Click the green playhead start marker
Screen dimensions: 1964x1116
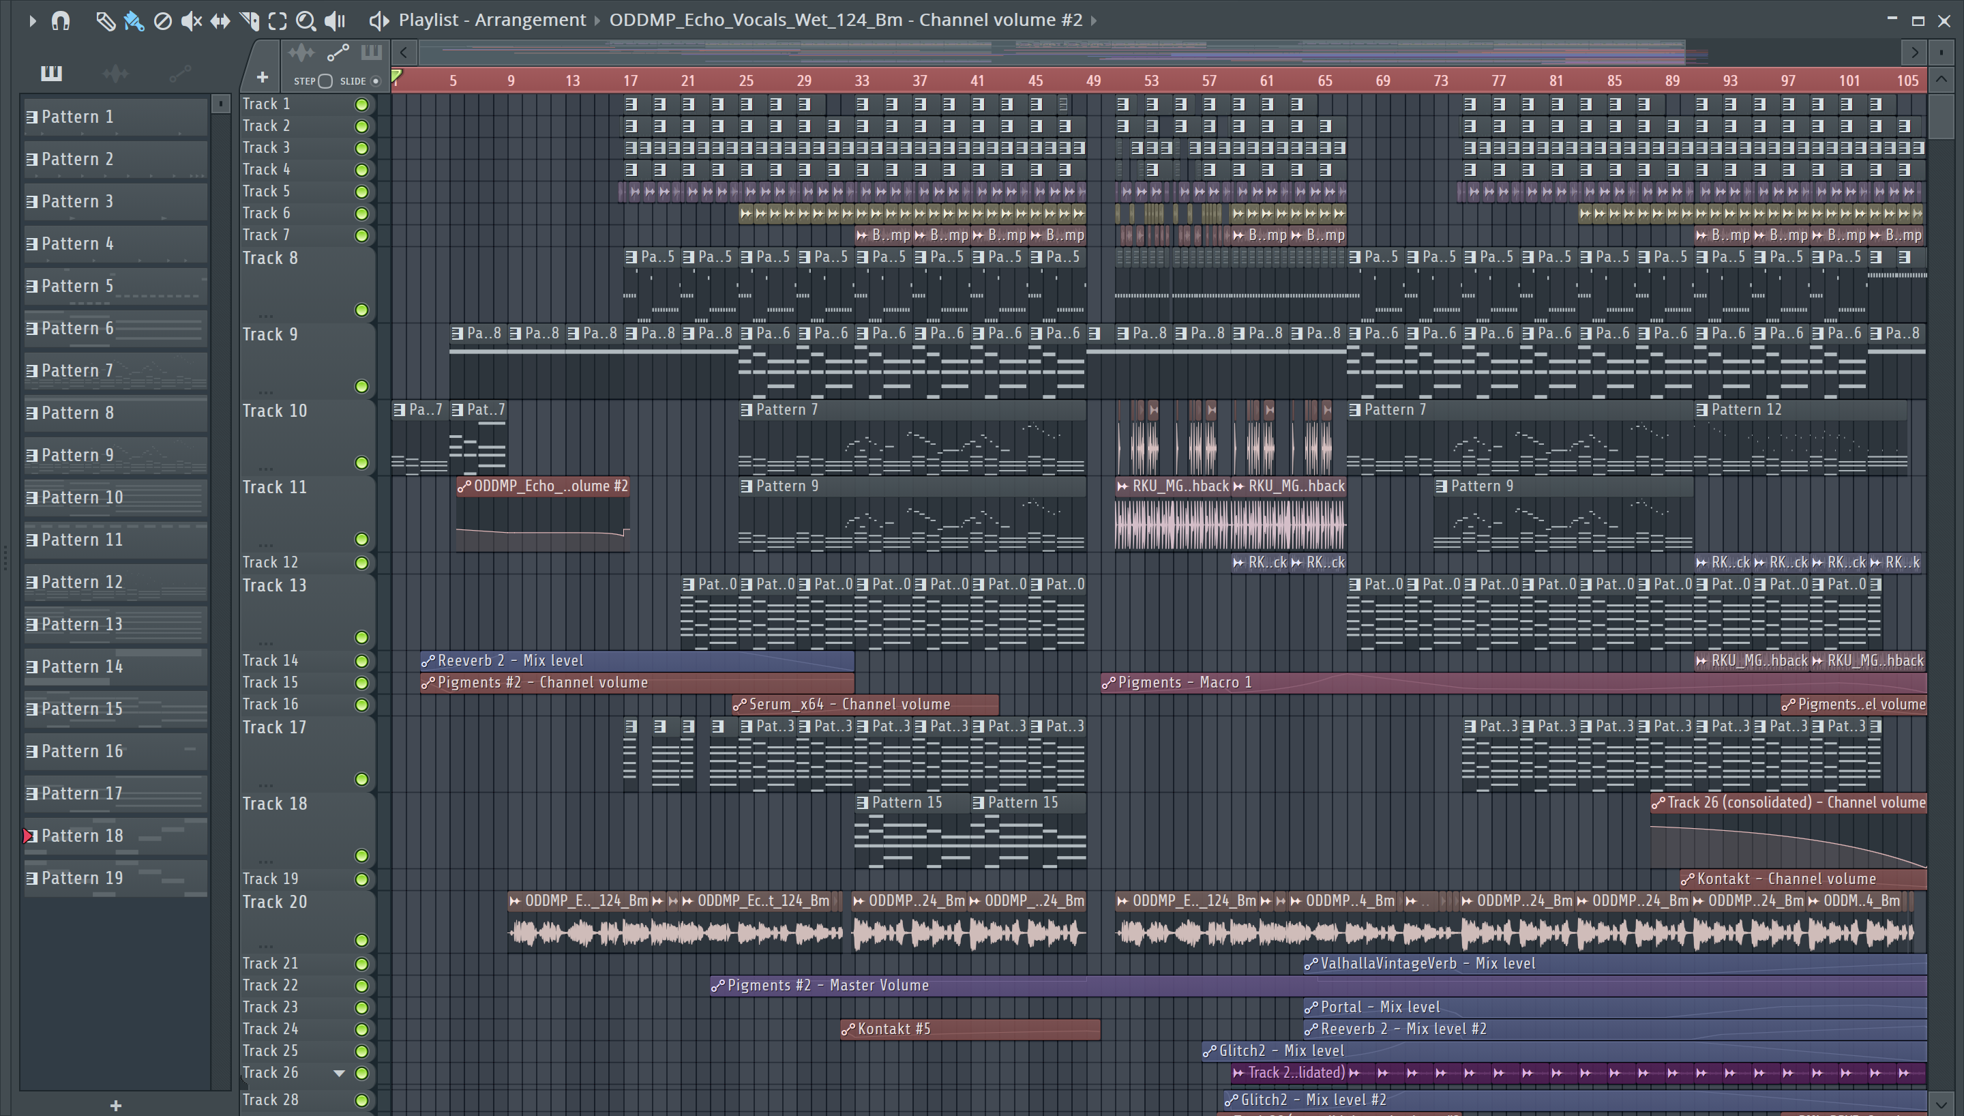tap(397, 75)
